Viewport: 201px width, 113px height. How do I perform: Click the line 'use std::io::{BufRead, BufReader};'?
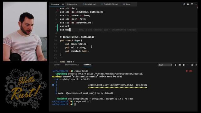[82, 12]
